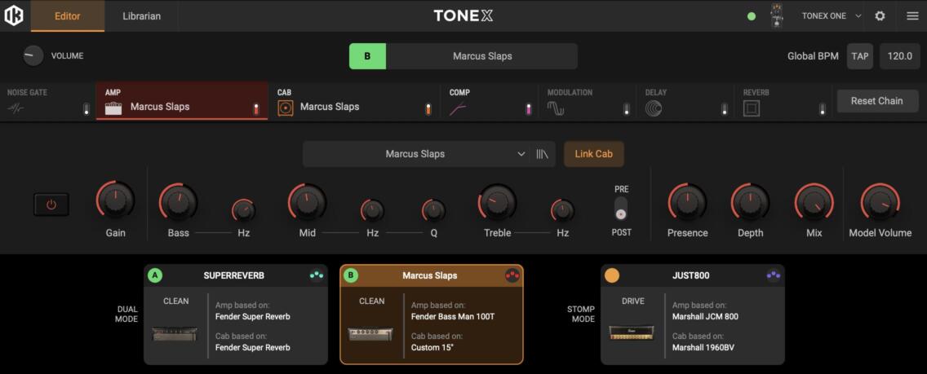Image resolution: width=927 pixels, height=374 pixels.
Task: Click the Reset Chain button
Action: [877, 101]
